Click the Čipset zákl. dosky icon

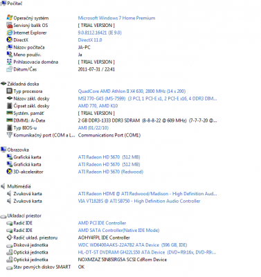9,106
